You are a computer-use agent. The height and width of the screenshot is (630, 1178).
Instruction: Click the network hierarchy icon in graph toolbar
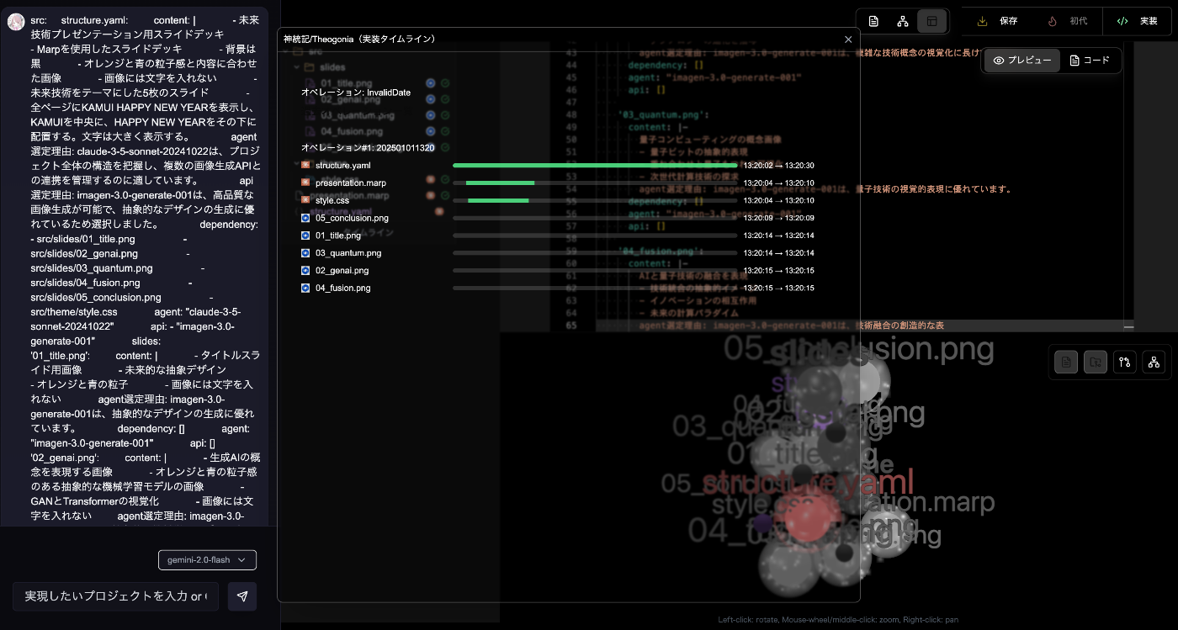coord(1154,362)
